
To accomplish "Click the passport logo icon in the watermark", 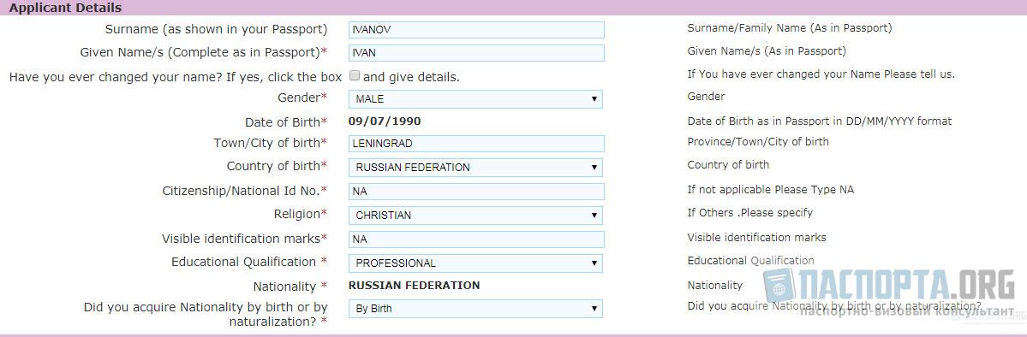I will pos(779,286).
